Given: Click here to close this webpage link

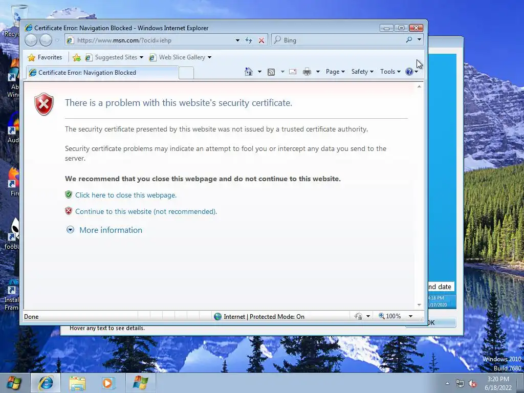Looking at the screenshot, I should click(126, 195).
